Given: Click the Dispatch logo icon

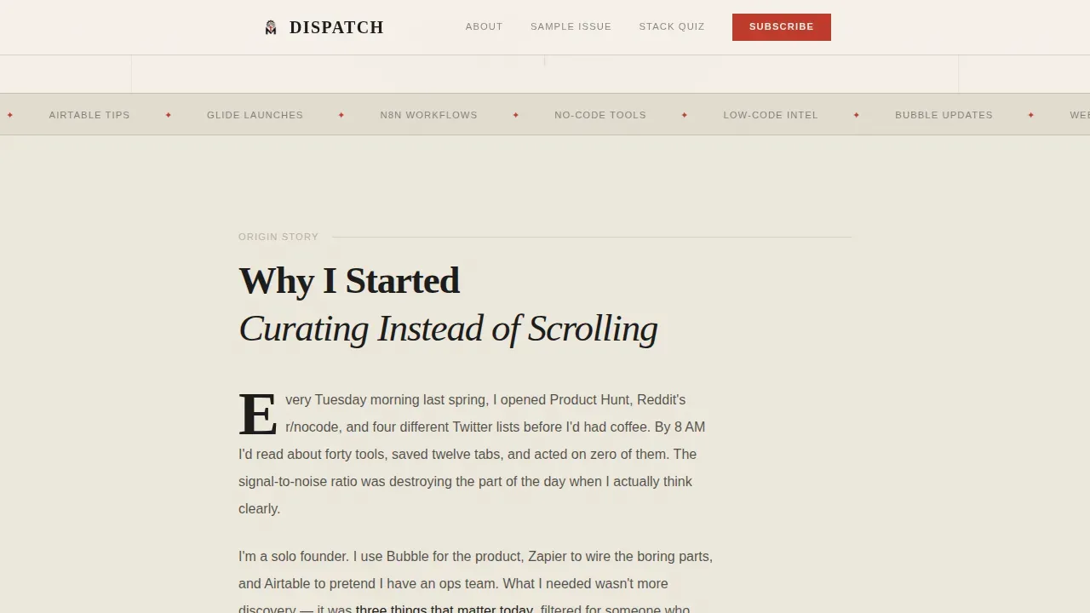Looking at the screenshot, I should click(x=271, y=27).
